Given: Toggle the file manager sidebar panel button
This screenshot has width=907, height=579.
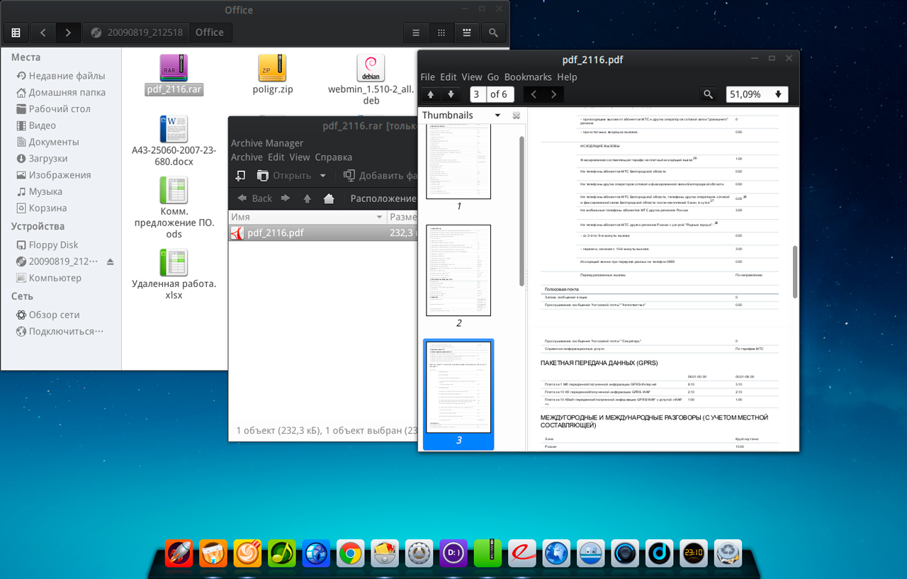Looking at the screenshot, I should point(16,33).
